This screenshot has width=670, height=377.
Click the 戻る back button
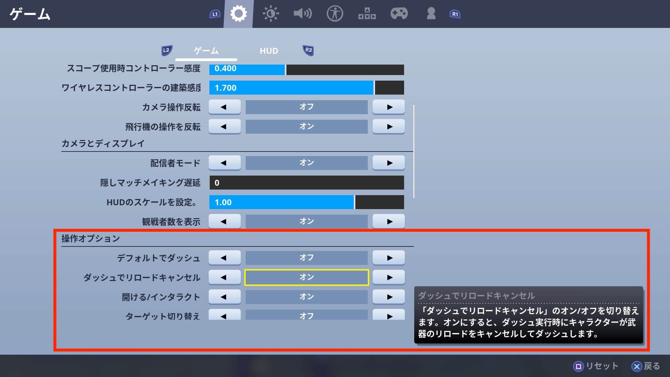click(646, 366)
